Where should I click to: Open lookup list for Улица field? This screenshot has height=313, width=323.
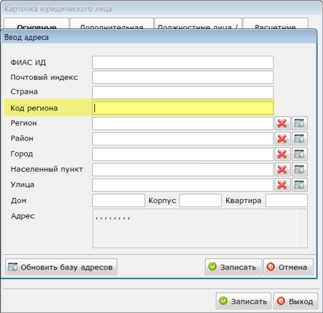tap(300, 185)
